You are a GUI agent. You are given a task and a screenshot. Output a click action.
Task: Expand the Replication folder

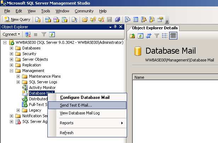click(x=11, y=65)
